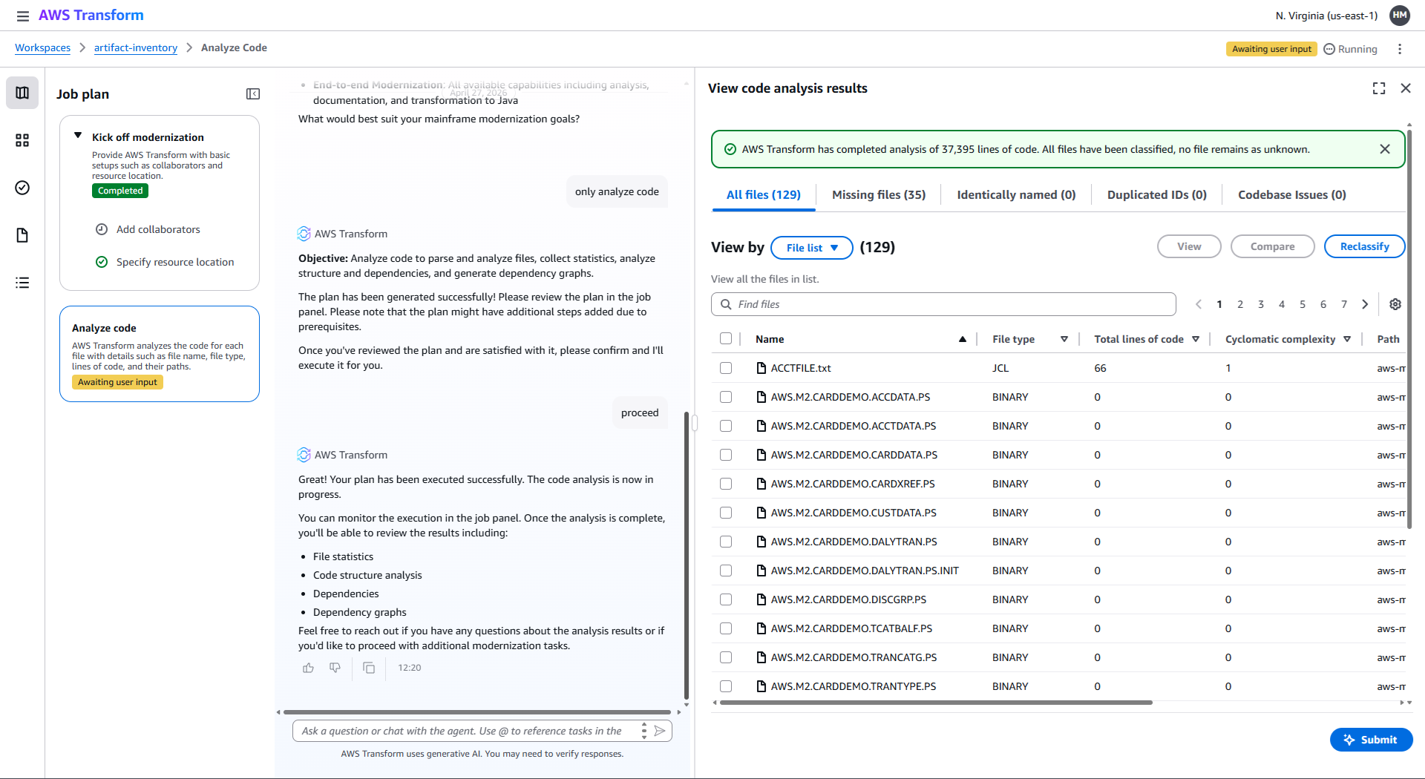This screenshot has height=779, width=1425.
Task: Open the worklog list sidebar icon
Action: click(22, 283)
